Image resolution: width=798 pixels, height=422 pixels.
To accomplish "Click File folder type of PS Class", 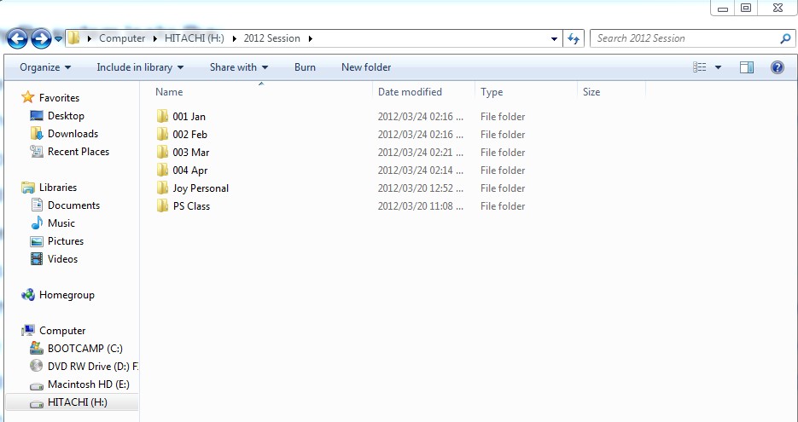I will 503,206.
